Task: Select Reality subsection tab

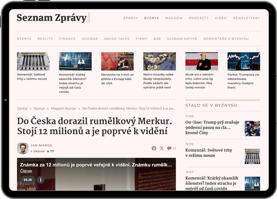Action: [45, 39]
